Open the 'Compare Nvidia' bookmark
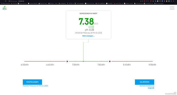Screen dimensions: 177x95 pyautogui.click(x=33, y=4)
